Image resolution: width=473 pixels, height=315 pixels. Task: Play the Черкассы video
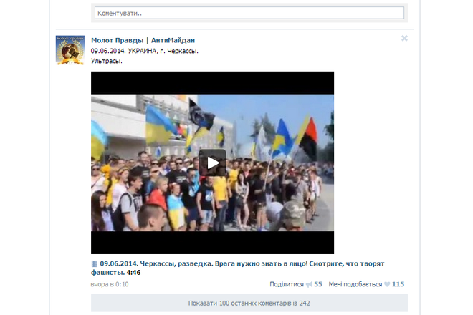[212, 163]
